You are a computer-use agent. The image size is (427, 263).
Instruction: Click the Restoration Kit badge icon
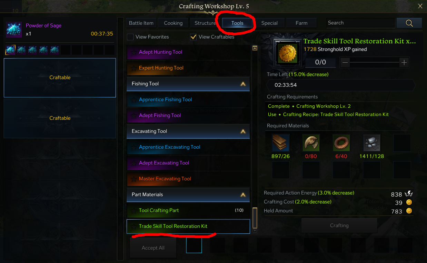[287, 53]
